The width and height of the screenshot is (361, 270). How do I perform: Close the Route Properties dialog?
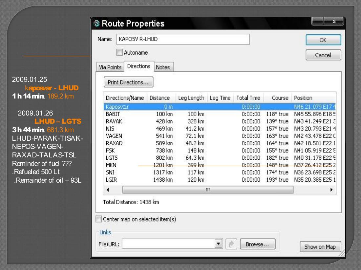(x=334, y=21)
